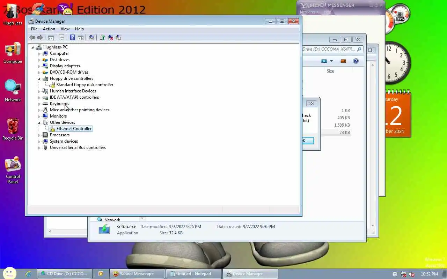447x279 pixels.
Task: Expand the System devices category
Action: 39,142
